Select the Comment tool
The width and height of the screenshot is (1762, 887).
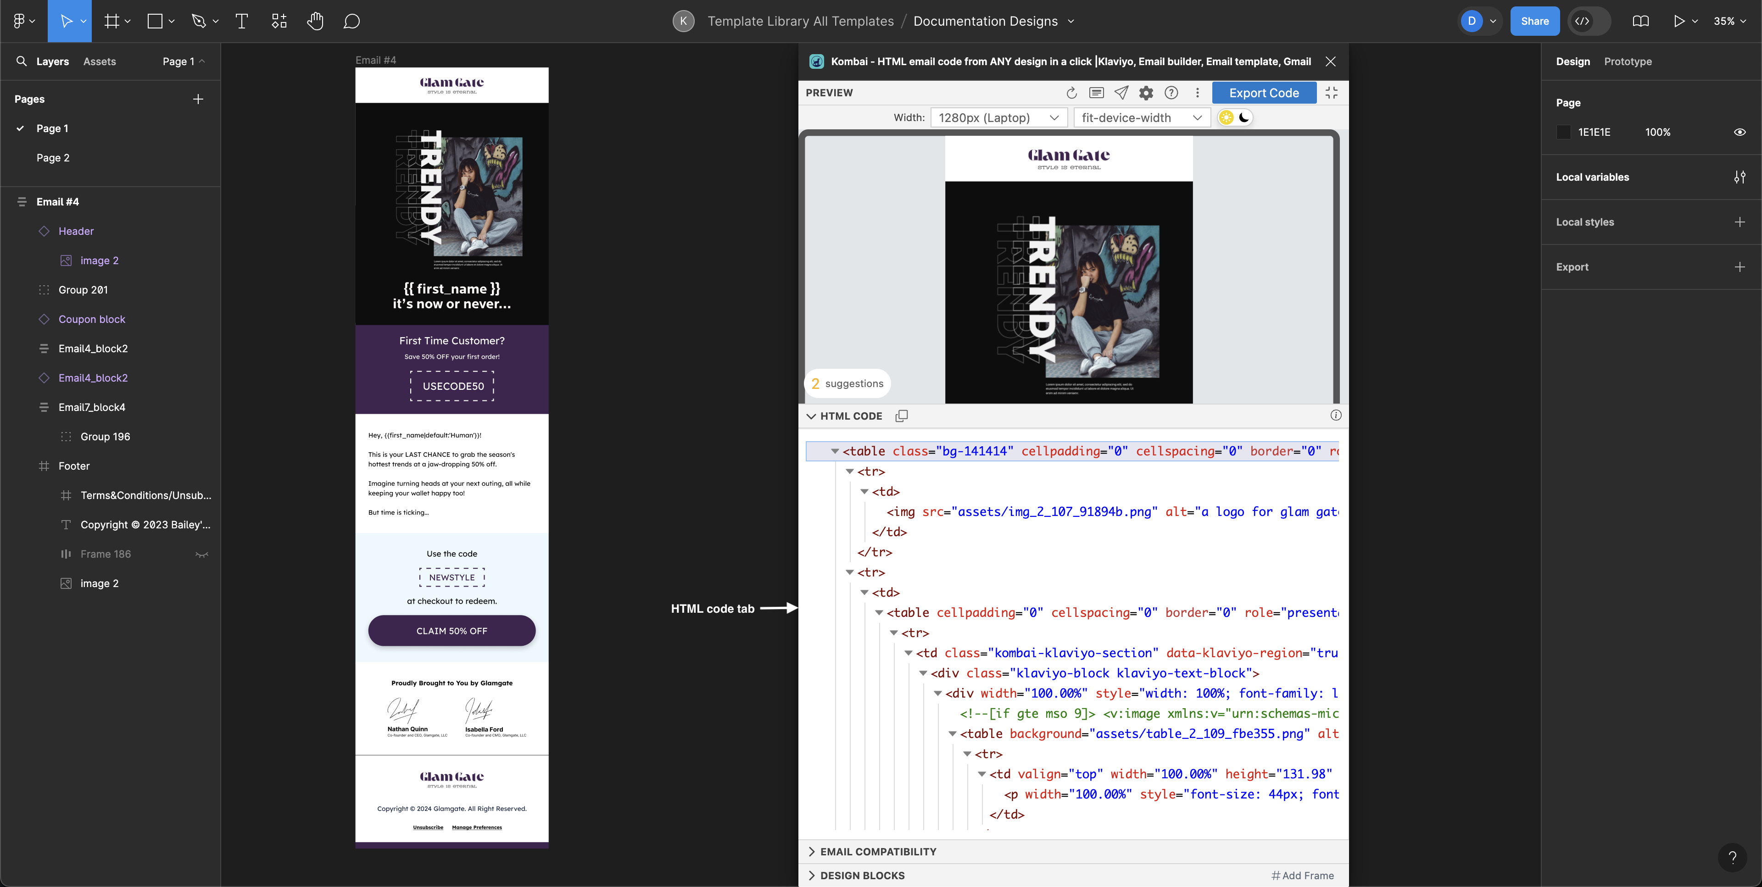tap(351, 21)
